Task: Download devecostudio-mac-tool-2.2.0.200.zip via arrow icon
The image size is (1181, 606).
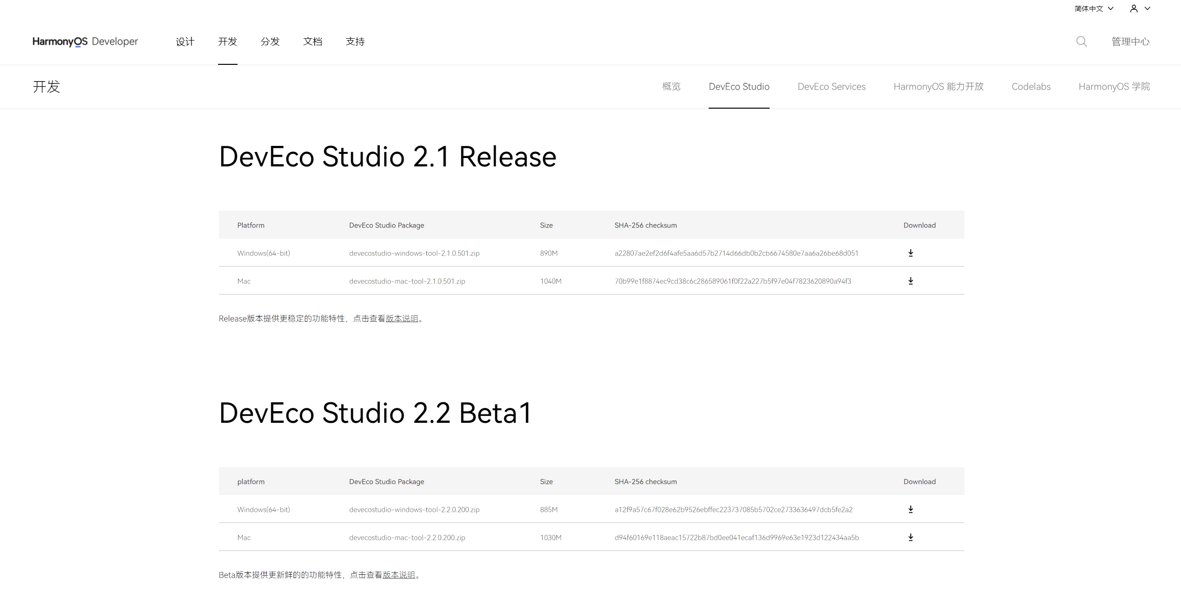Action: pyautogui.click(x=910, y=537)
